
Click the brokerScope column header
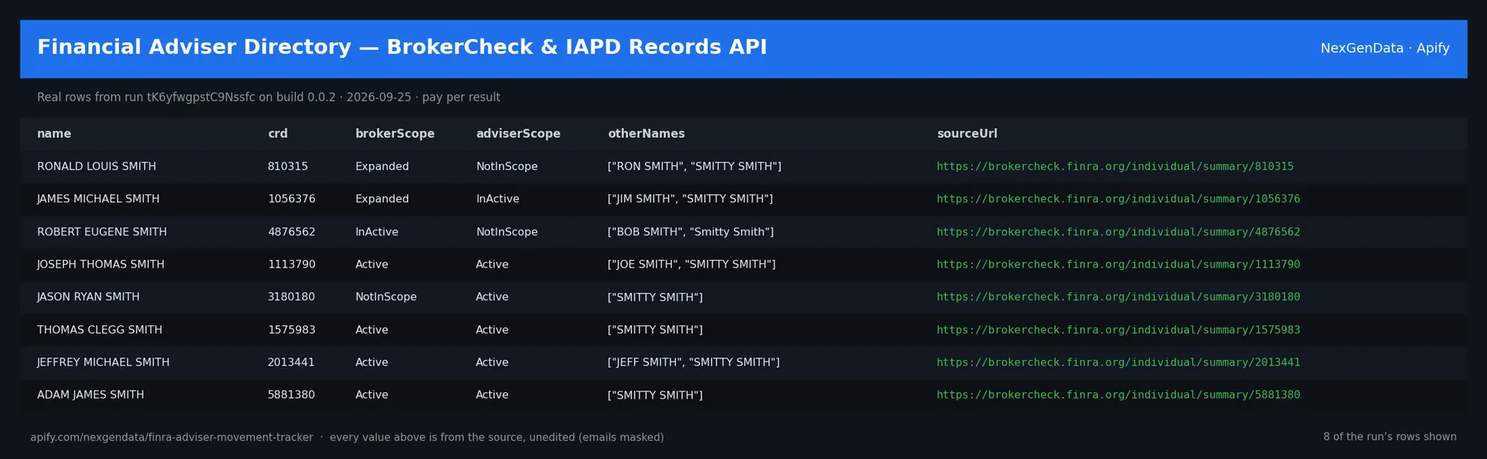click(395, 134)
